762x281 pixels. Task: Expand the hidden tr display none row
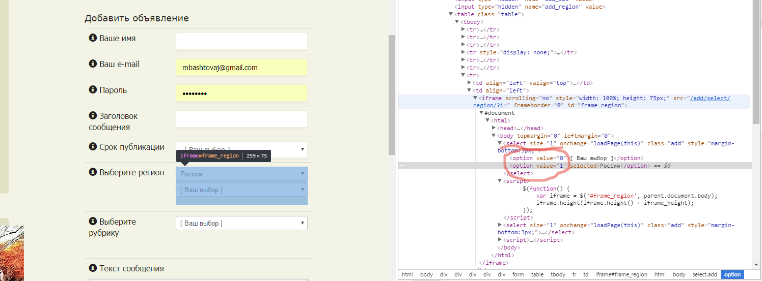(x=463, y=52)
